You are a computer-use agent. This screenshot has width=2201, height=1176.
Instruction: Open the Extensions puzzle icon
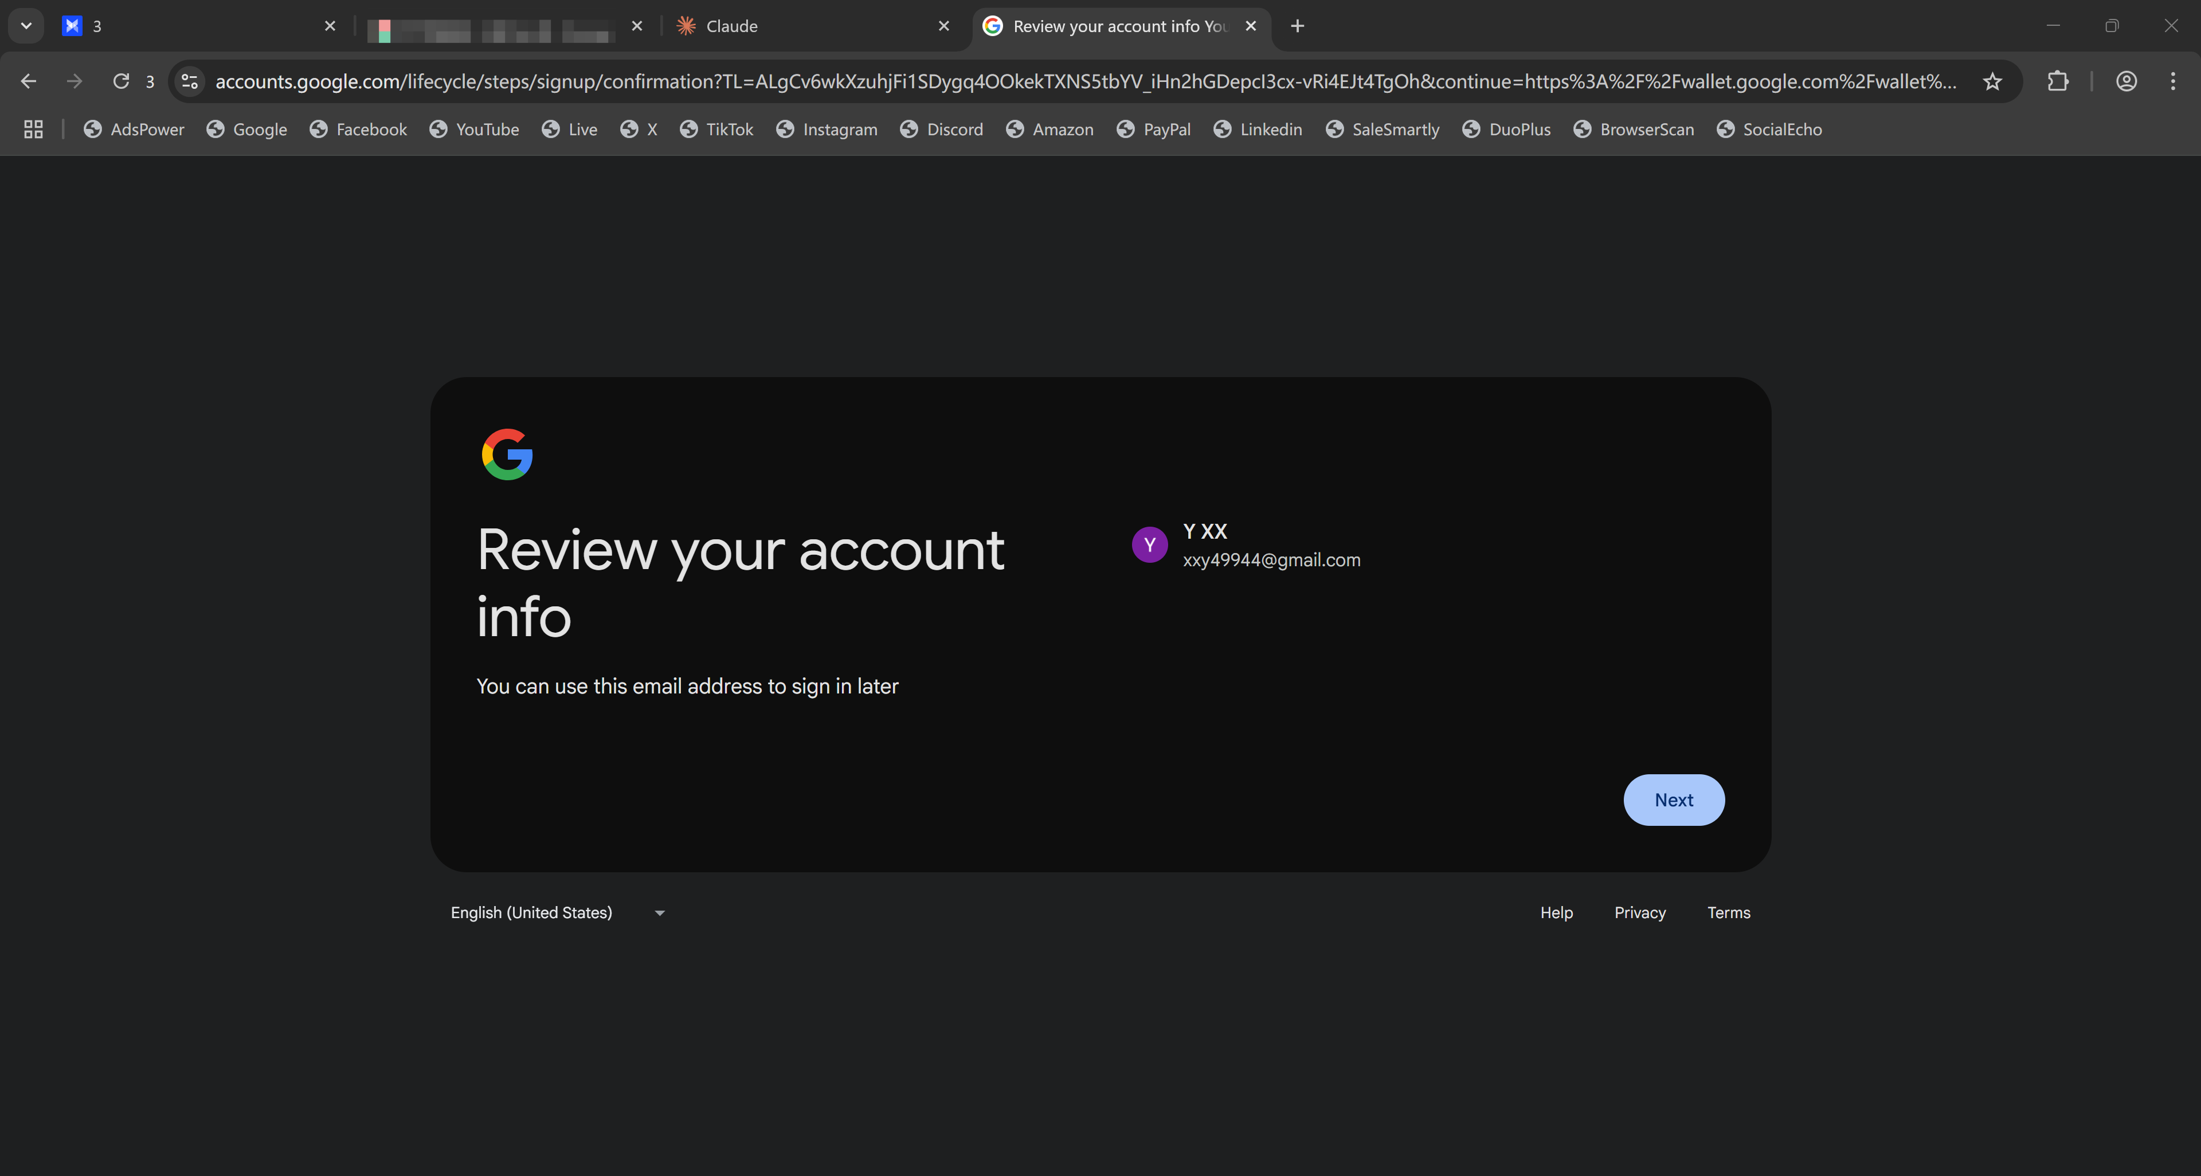2058,81
